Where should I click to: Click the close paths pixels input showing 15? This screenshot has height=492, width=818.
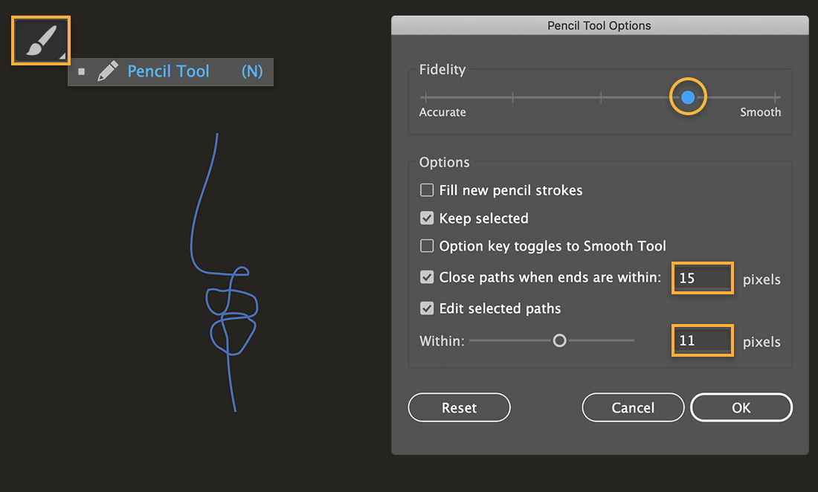[702, 277]
